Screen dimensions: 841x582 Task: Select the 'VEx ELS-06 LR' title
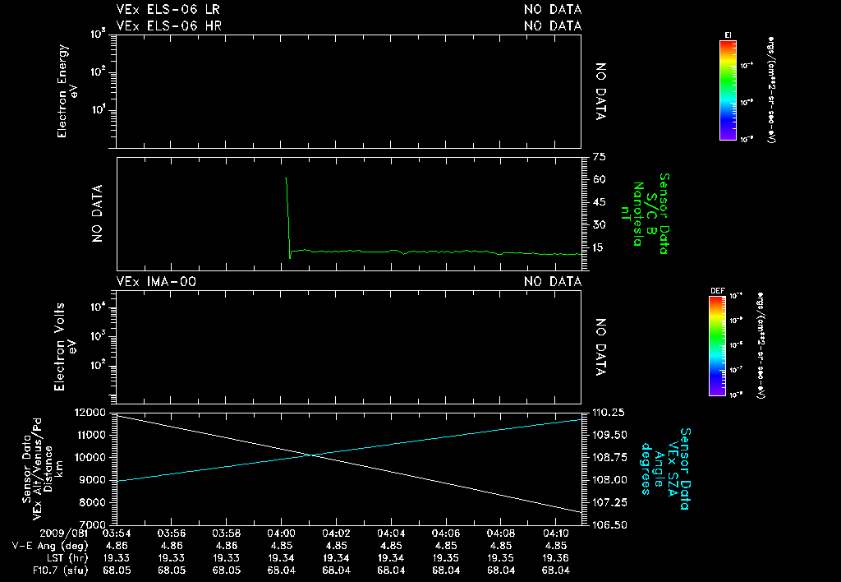168,10
